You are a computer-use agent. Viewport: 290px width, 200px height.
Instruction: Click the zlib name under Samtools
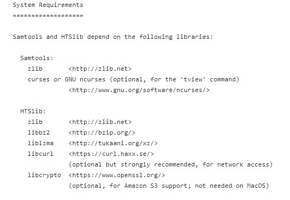(x=35, y=69)
